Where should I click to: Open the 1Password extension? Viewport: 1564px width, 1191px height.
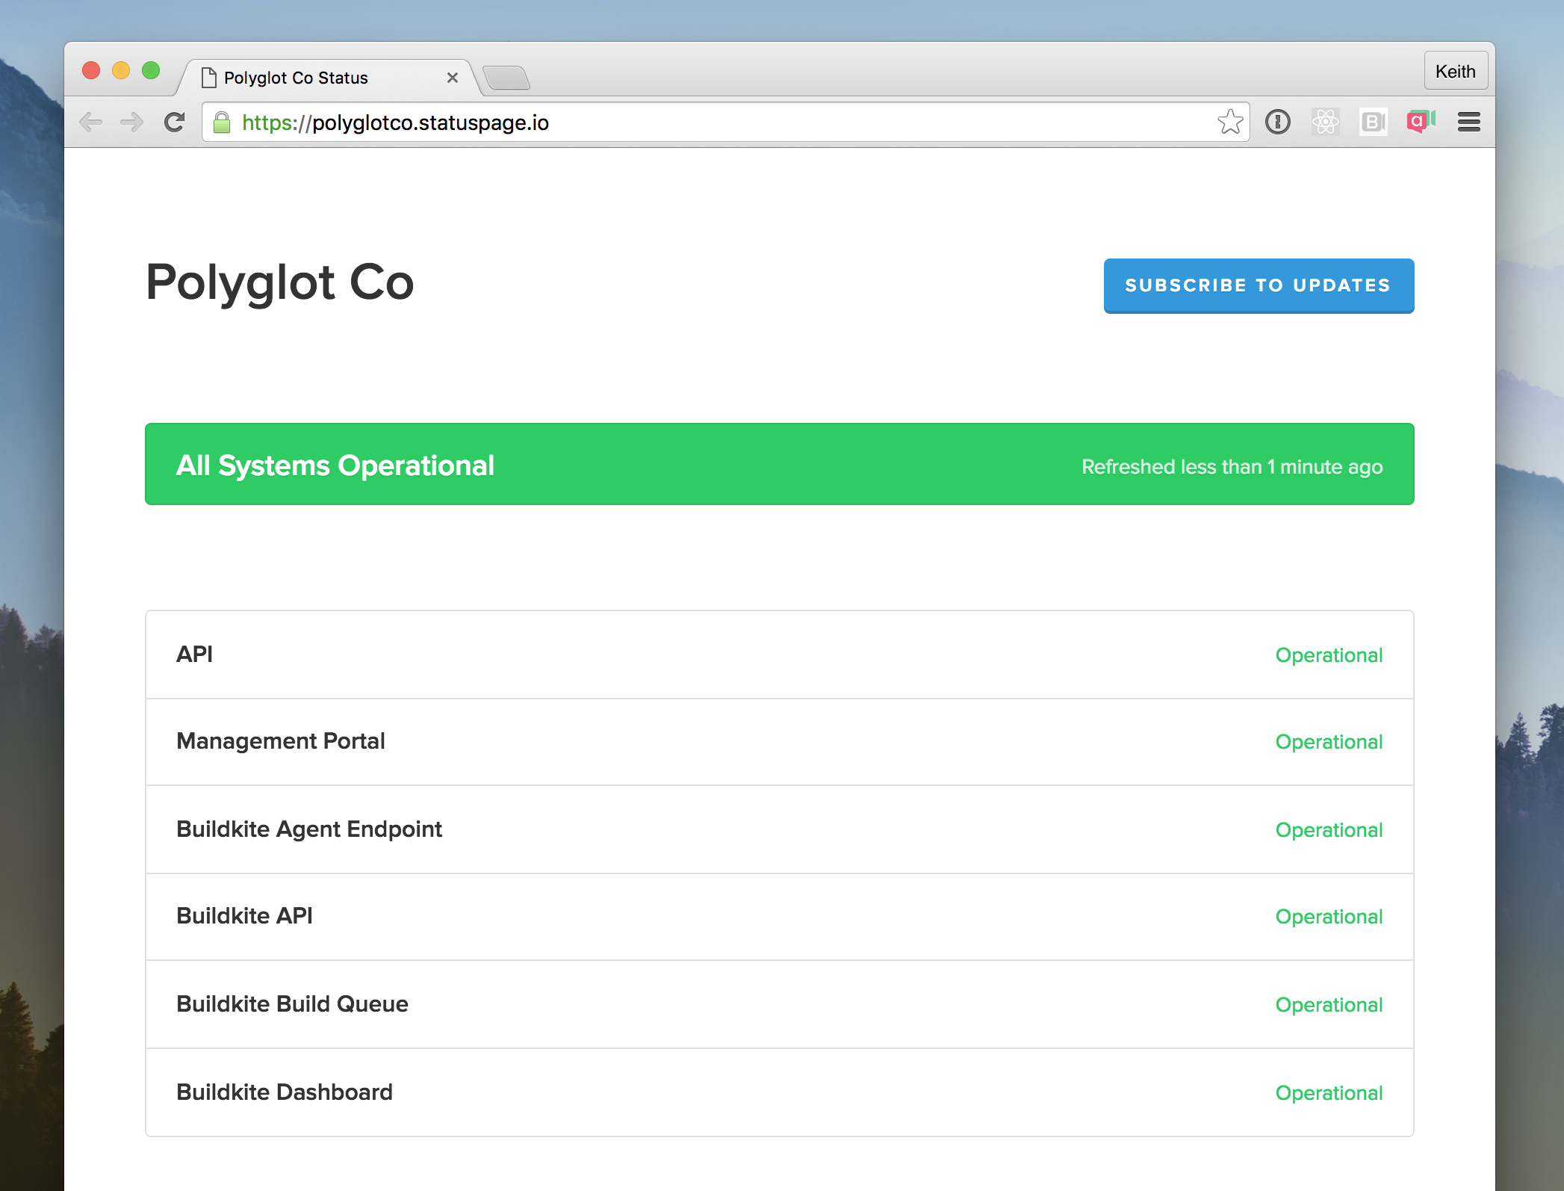coord(1278,121)
